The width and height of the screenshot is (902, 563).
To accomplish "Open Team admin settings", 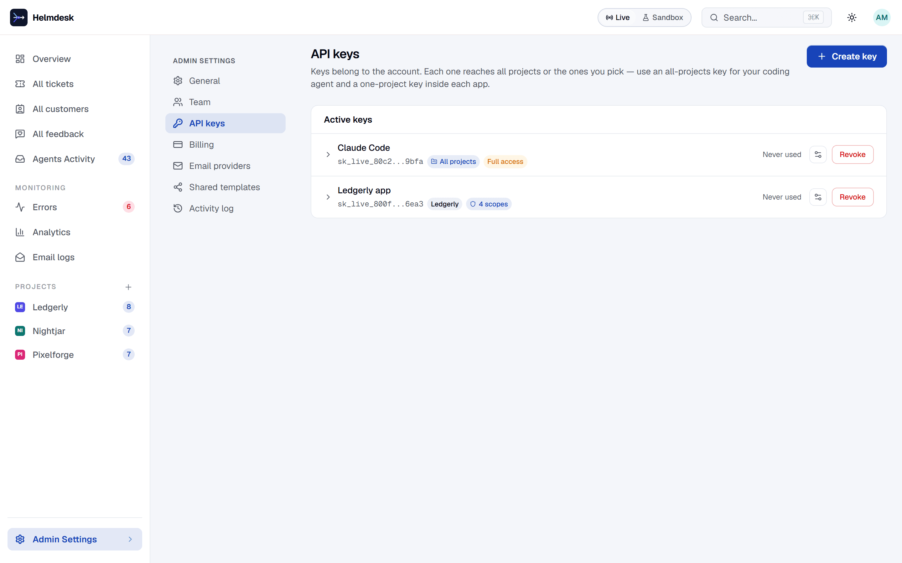I will click(225, 102).
